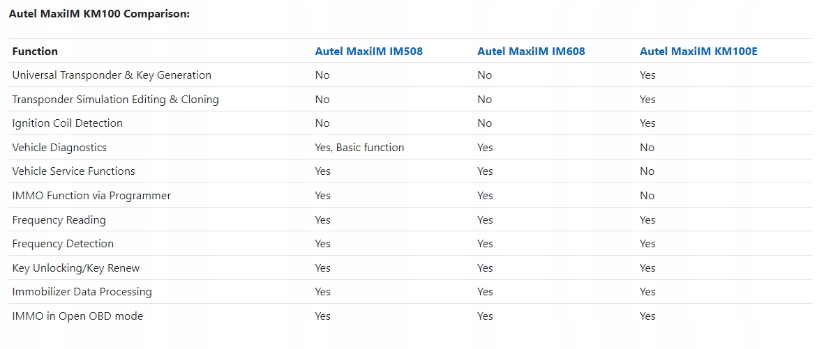The height and width of the screenshot is (349, 824).
Task: Click the IMMO Function via Programmer label
Action: point(91,196)
